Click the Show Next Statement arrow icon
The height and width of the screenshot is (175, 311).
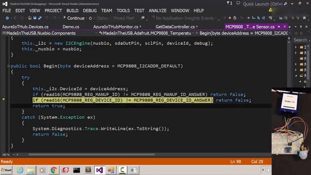tap(248, 18)
